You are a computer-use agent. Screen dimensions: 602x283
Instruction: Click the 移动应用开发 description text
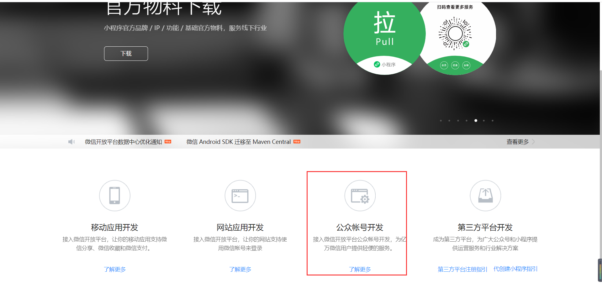115,244
